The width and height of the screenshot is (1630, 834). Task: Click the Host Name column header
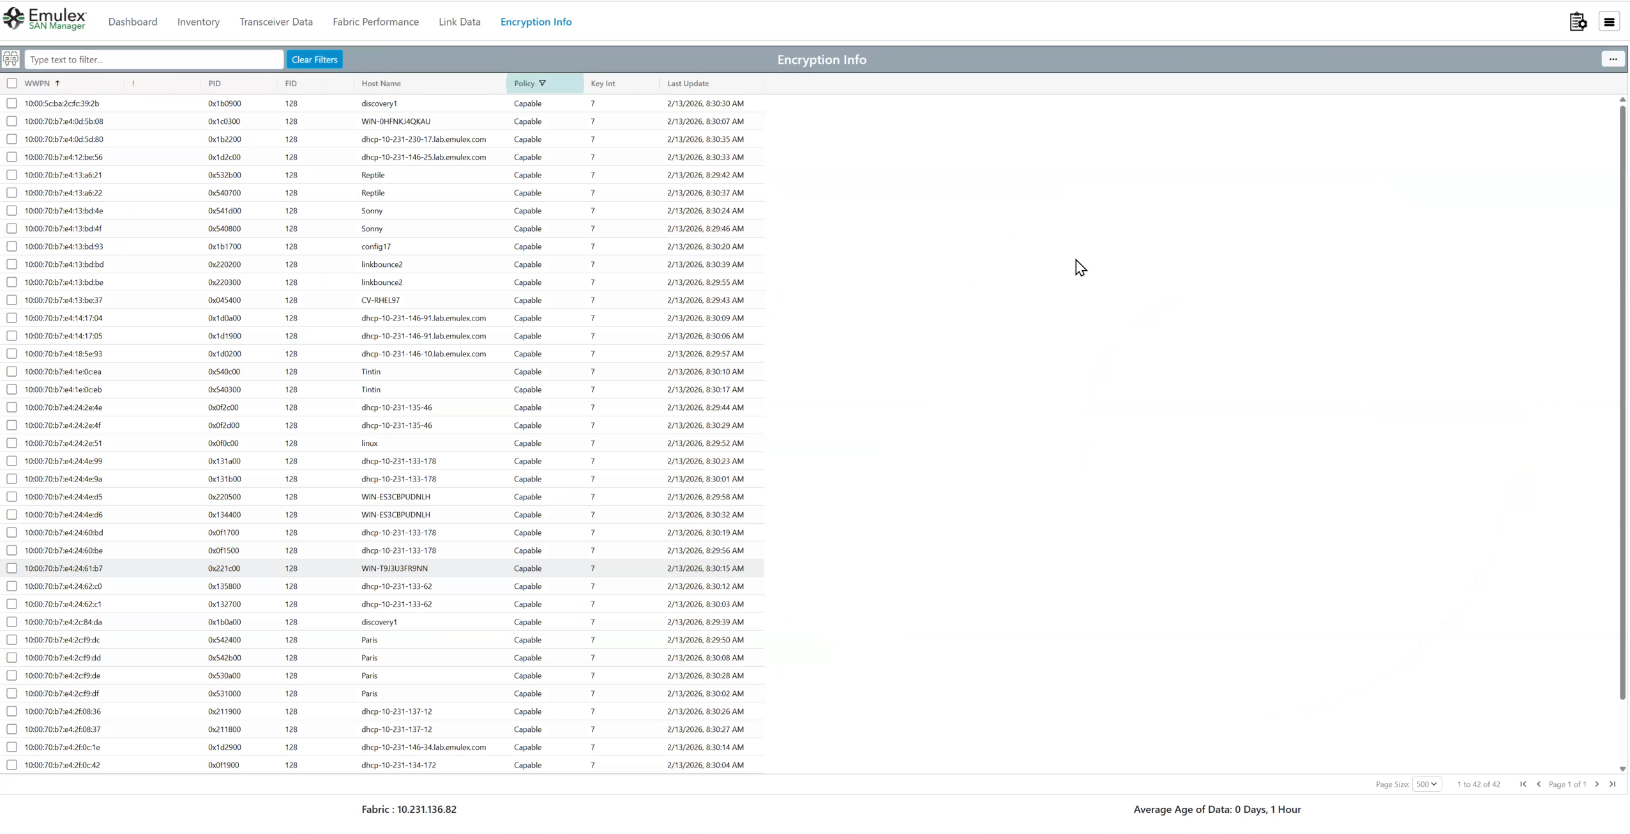point(381,83)
